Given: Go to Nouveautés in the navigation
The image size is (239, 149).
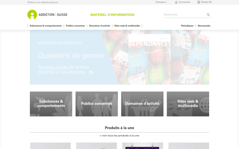Looking at the screenshot, I should [204, 26].
